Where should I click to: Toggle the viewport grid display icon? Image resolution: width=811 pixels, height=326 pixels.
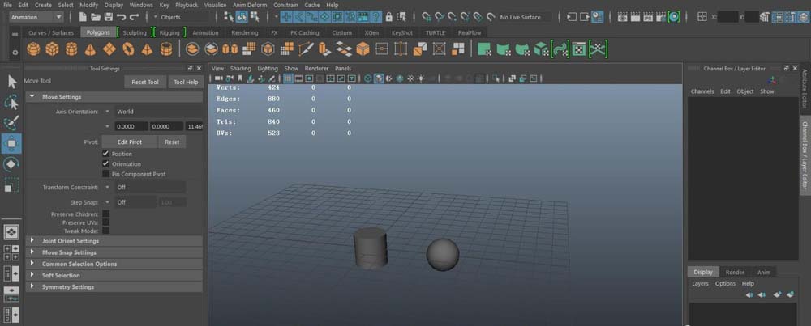(288, 78)
